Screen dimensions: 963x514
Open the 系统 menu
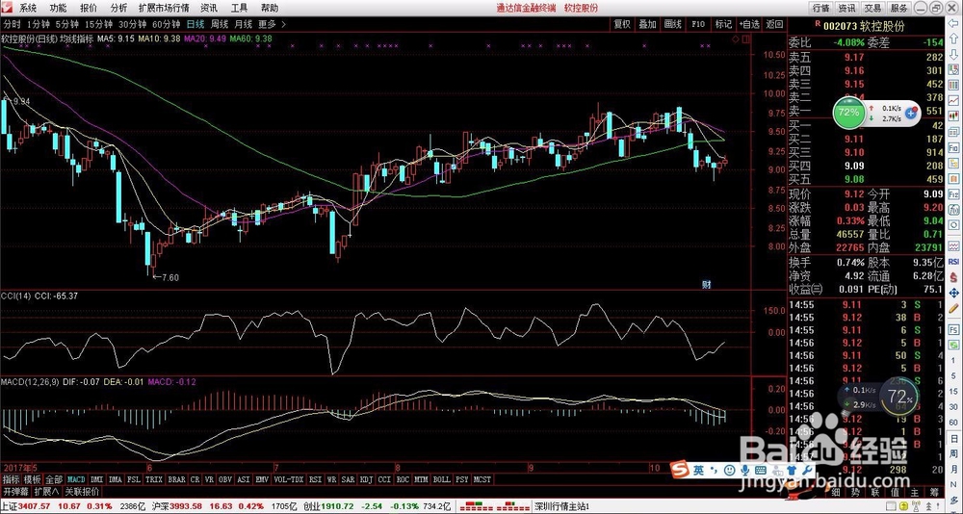click(x=28, y=8)
